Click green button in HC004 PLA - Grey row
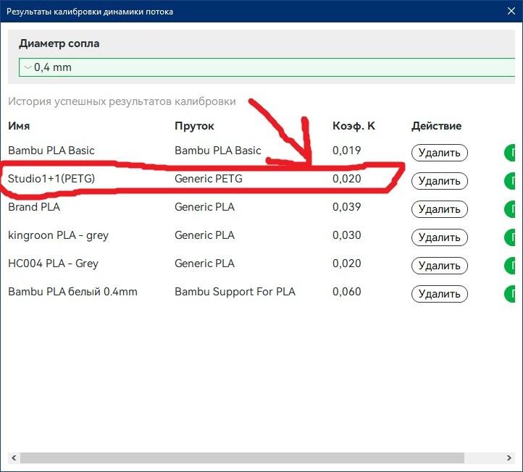 point(510,266)
